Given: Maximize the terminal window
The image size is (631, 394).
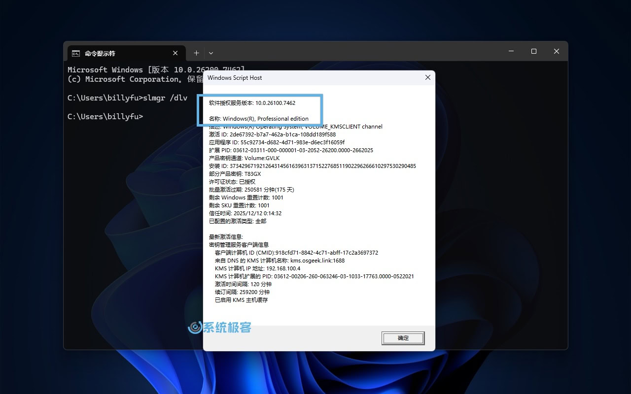Looking at the screenshot, I should tap(533, 51).
